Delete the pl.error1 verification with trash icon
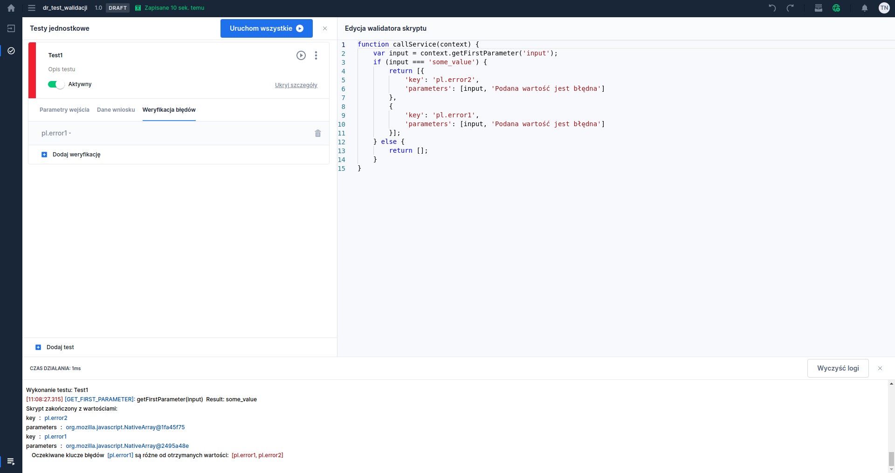The width and height of the screenshot is (895, 473). pos(318,134)
